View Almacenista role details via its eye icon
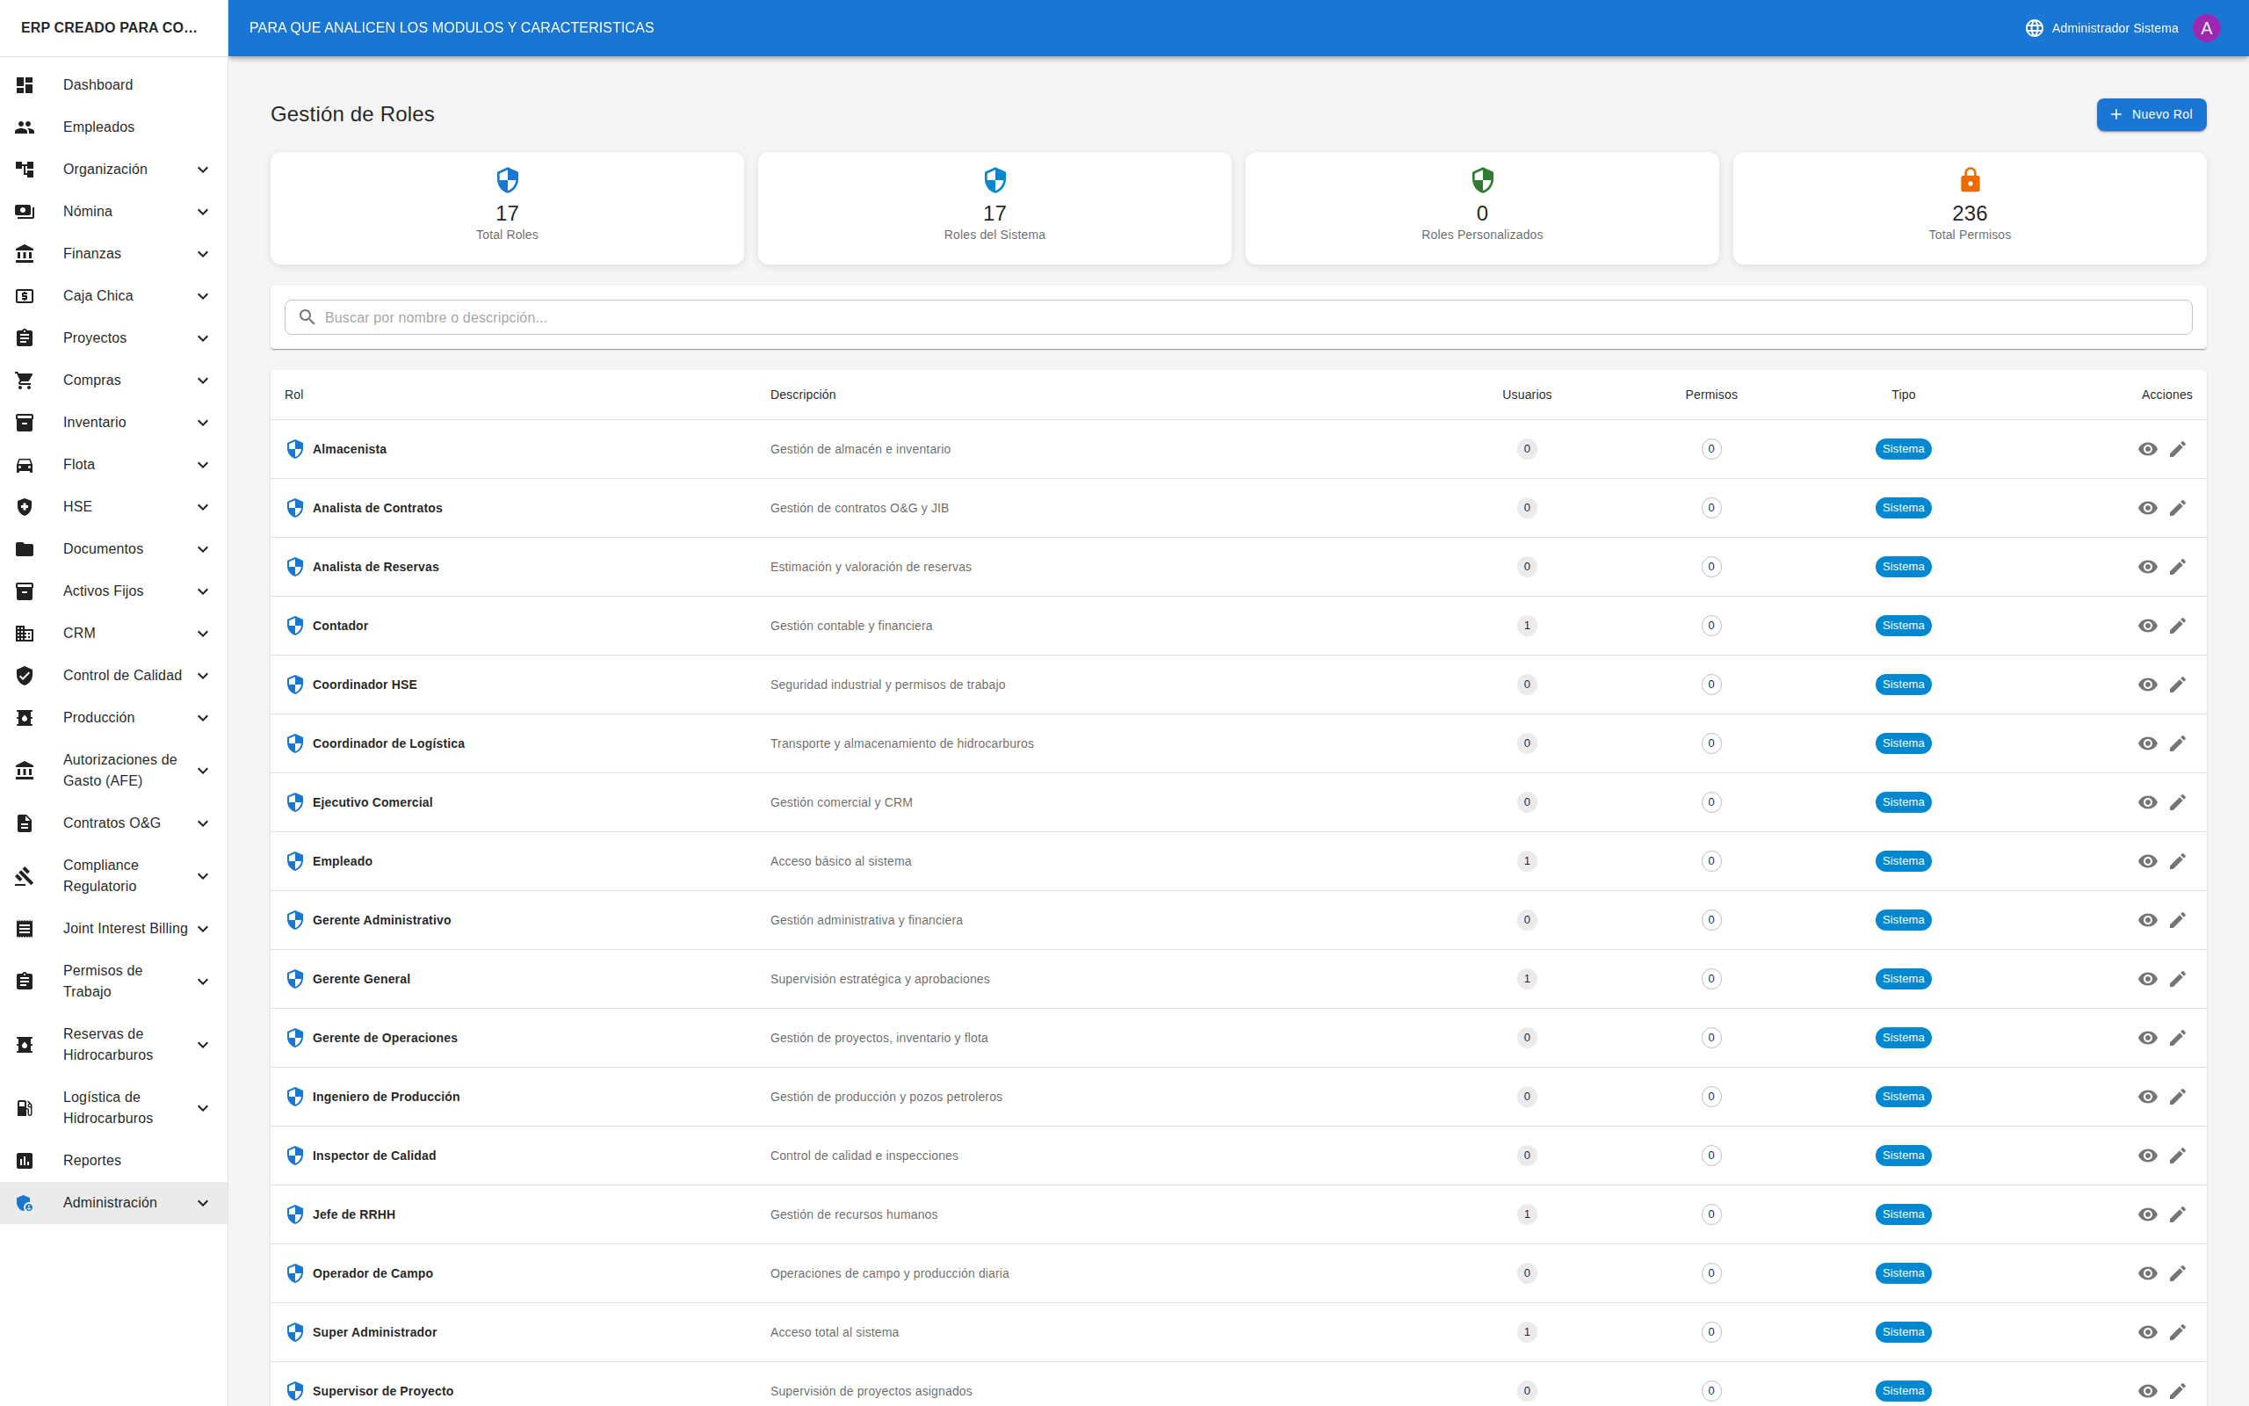Viewport: 2249px width, 1406px height. 2147,449
